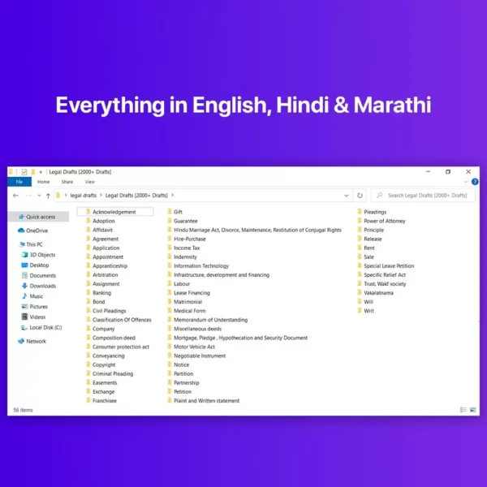Screen dimensions: 487x487
Task: Select the Acknowledgement folder
Action: tap(114, 212)
